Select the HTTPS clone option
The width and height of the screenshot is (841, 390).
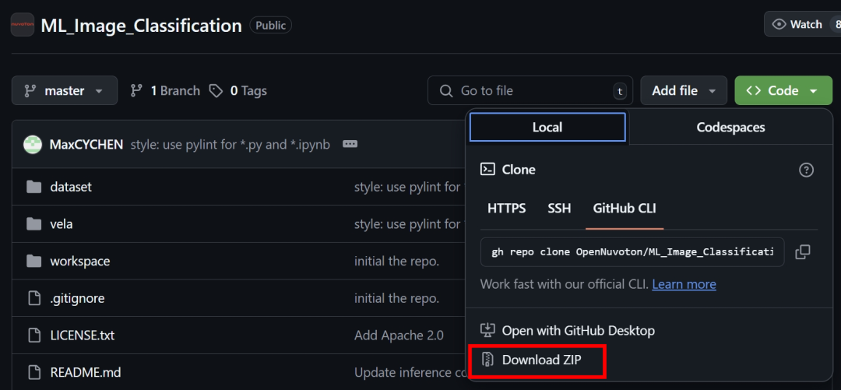(506, 208)
